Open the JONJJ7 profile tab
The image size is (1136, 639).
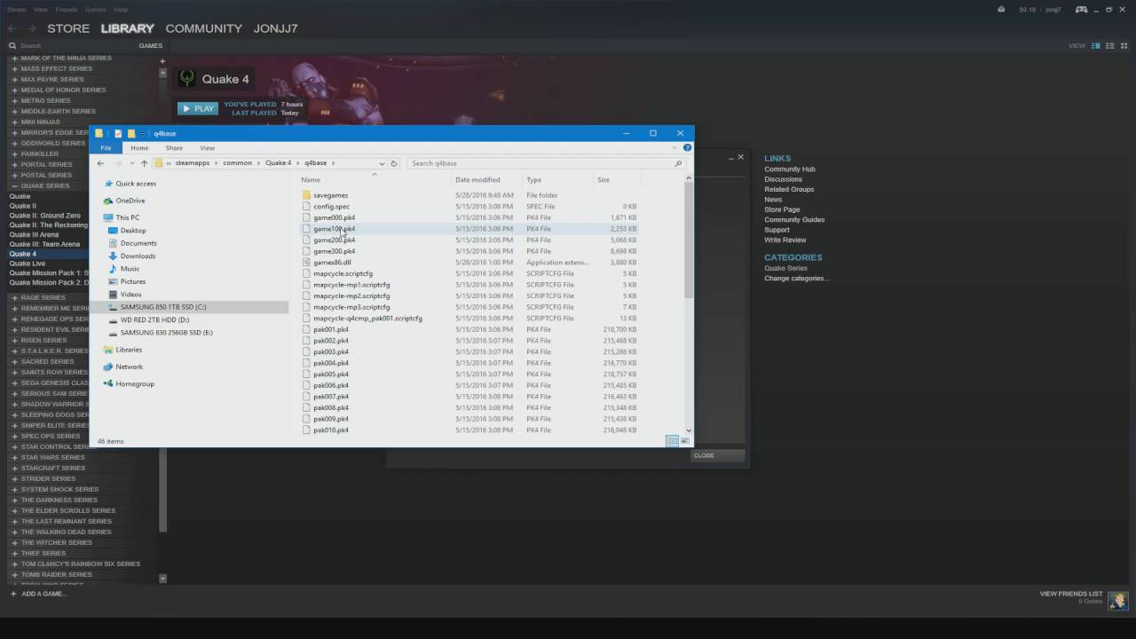pyautogui.click(x=275, y=28)
